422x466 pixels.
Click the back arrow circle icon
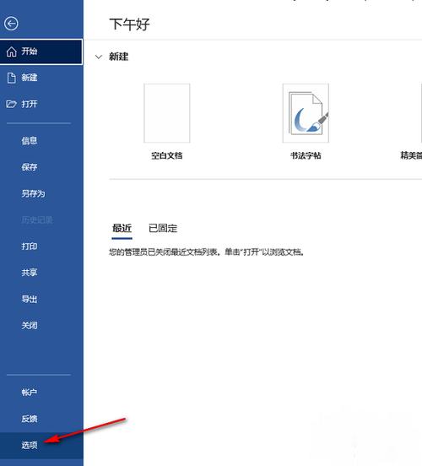click(11, 24)
